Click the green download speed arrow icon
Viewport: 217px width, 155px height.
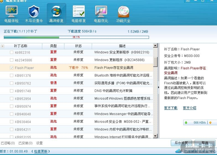tap(186, 123)
